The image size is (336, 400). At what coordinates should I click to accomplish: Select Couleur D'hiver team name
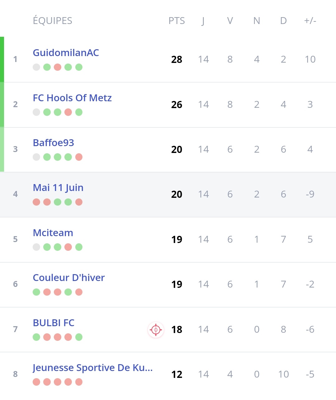[69, 278]
